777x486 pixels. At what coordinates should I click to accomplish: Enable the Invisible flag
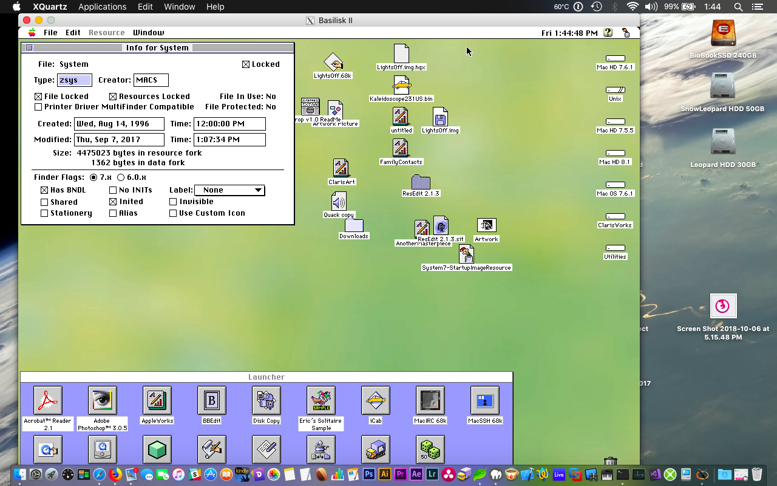click(x=173, y=202)
